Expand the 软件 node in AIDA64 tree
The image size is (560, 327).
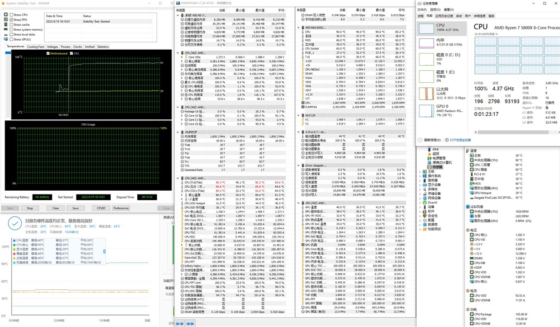pyautogui.click(x=420, y=212)
